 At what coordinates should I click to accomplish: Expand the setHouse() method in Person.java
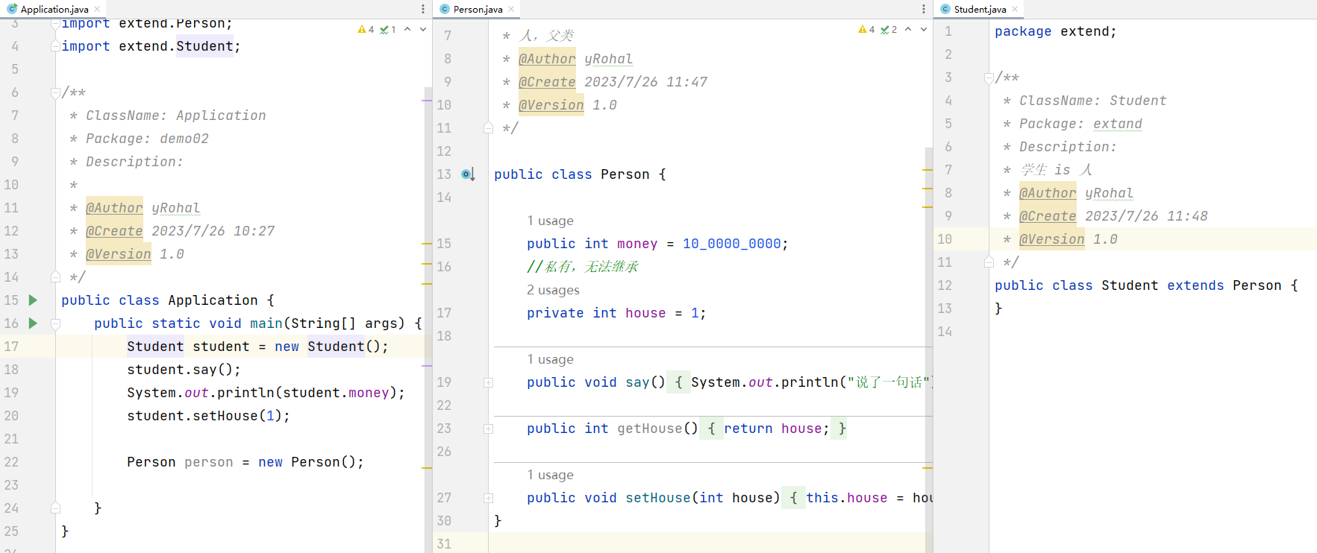click(488, 498)
